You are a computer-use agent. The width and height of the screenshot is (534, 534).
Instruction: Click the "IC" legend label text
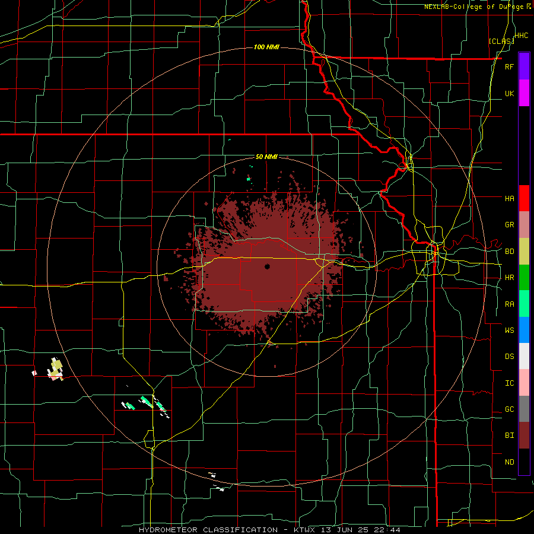point(509,383)
